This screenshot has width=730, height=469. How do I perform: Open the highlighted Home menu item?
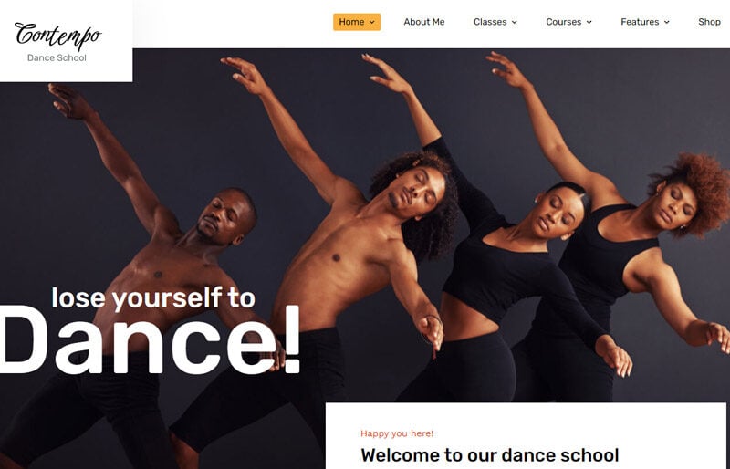click(357, 22)
